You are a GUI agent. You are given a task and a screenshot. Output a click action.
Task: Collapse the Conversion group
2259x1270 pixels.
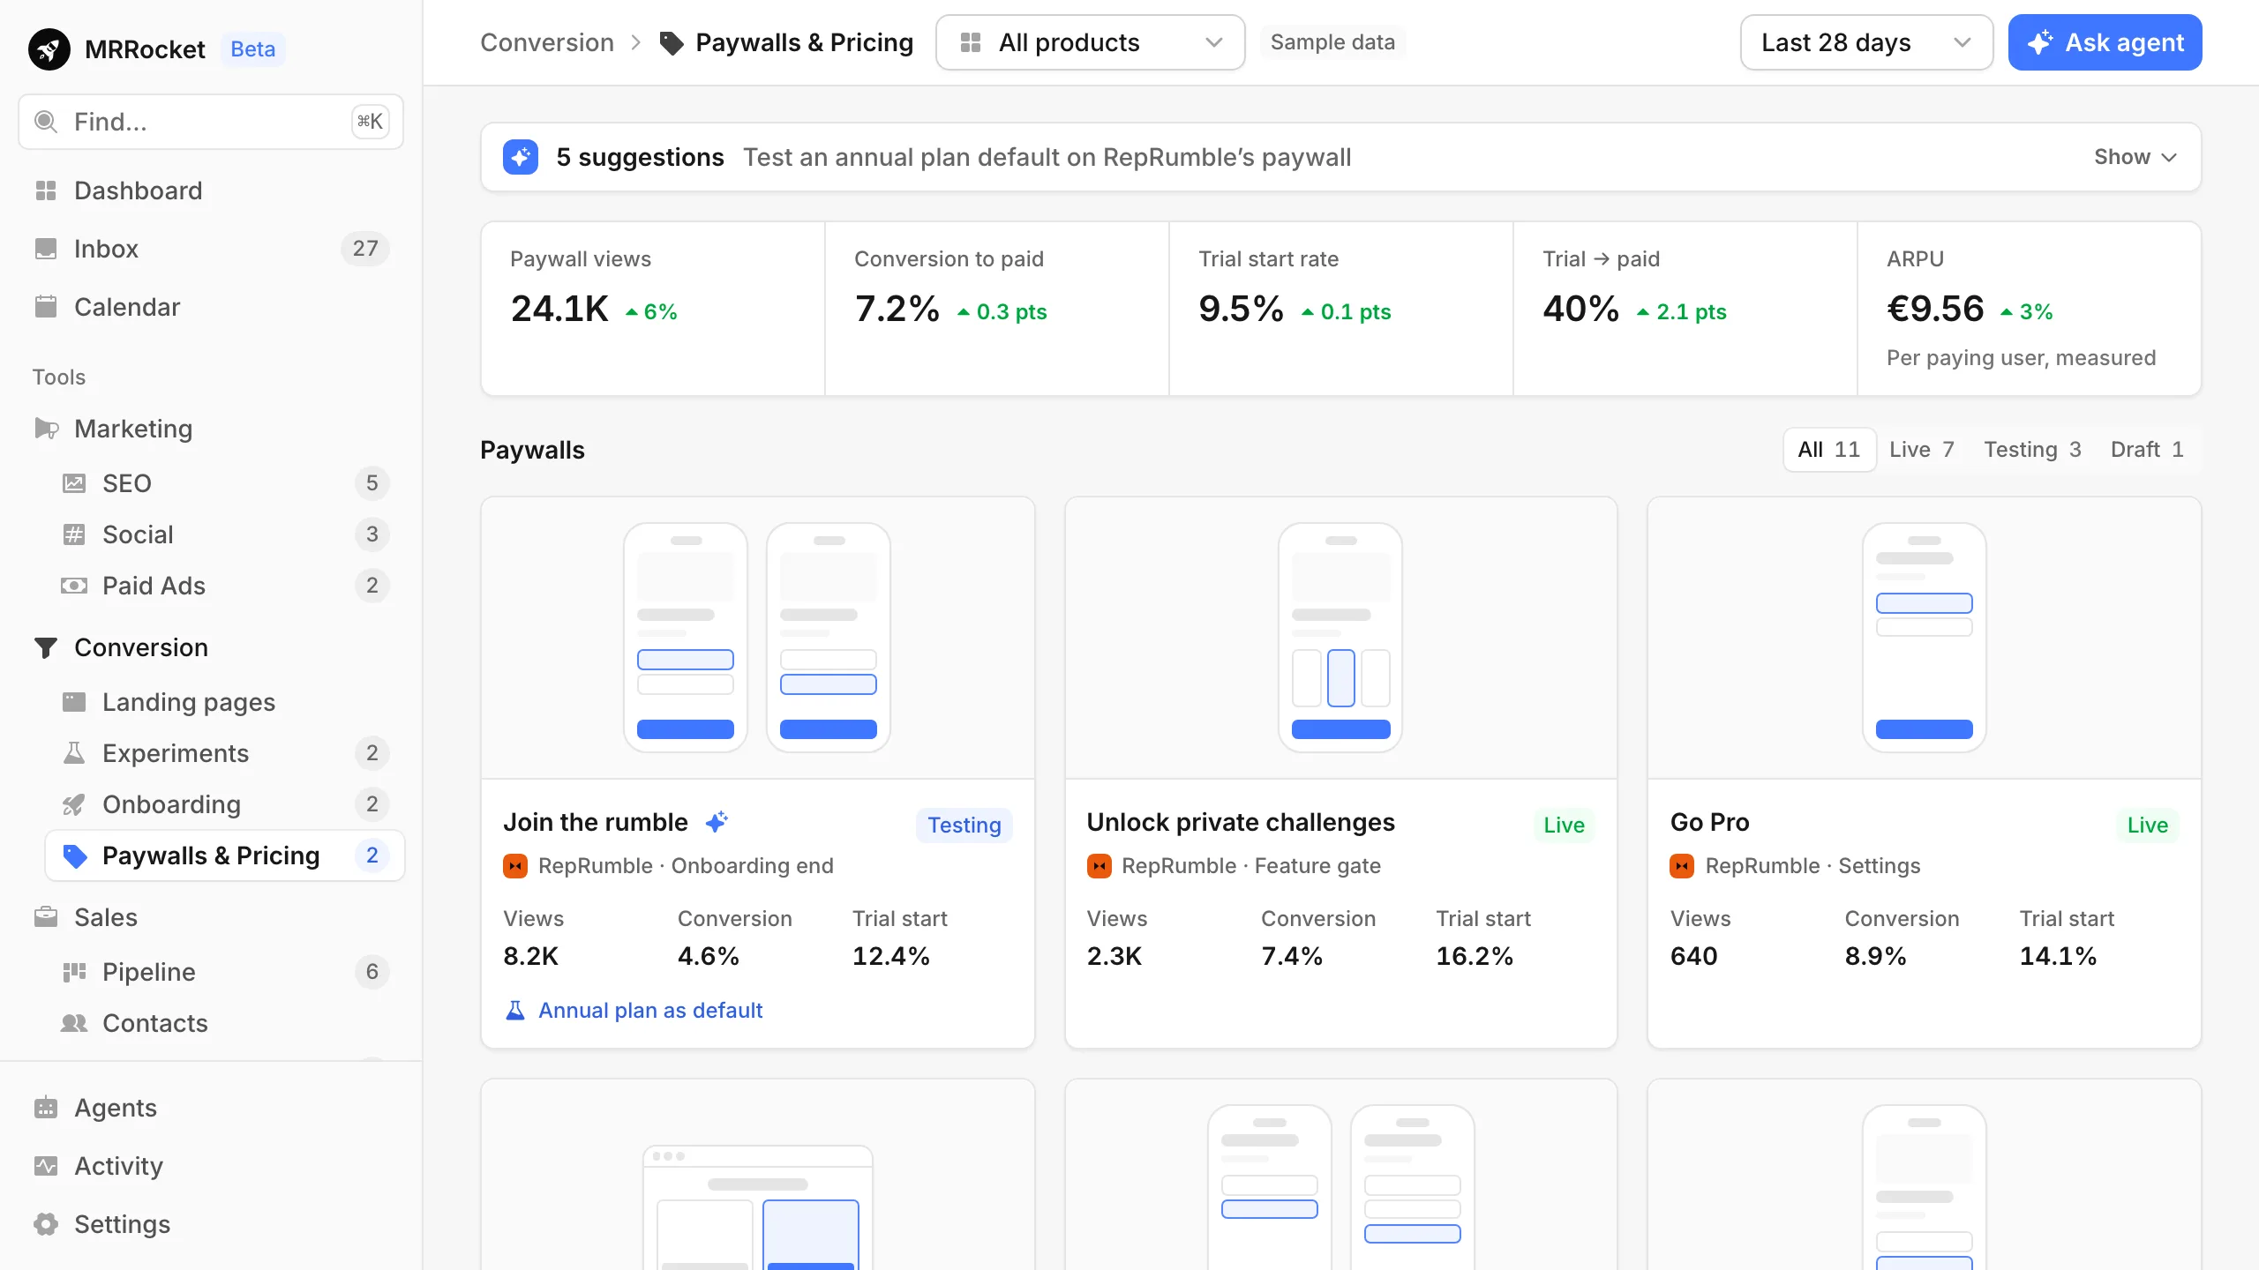(x=212, y=647)
